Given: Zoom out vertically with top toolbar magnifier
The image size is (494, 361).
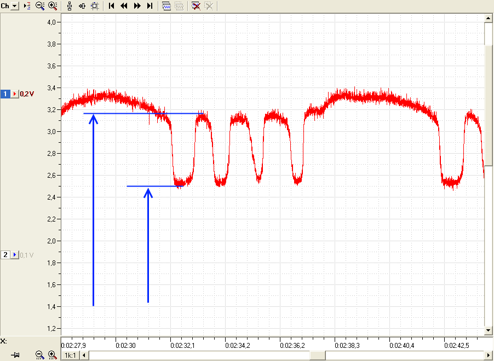Looking at the screenshot, I should (x=39, y=5).
